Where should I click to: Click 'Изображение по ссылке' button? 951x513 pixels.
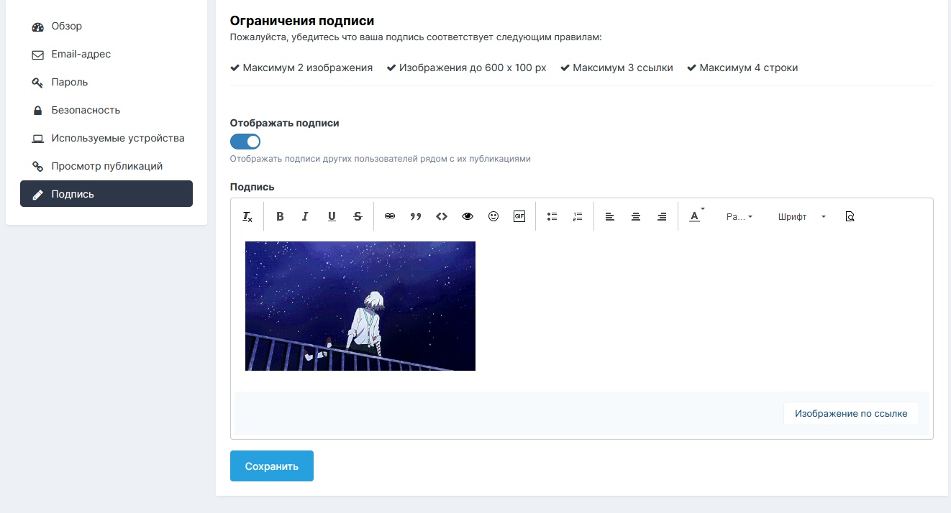[851, 414]
